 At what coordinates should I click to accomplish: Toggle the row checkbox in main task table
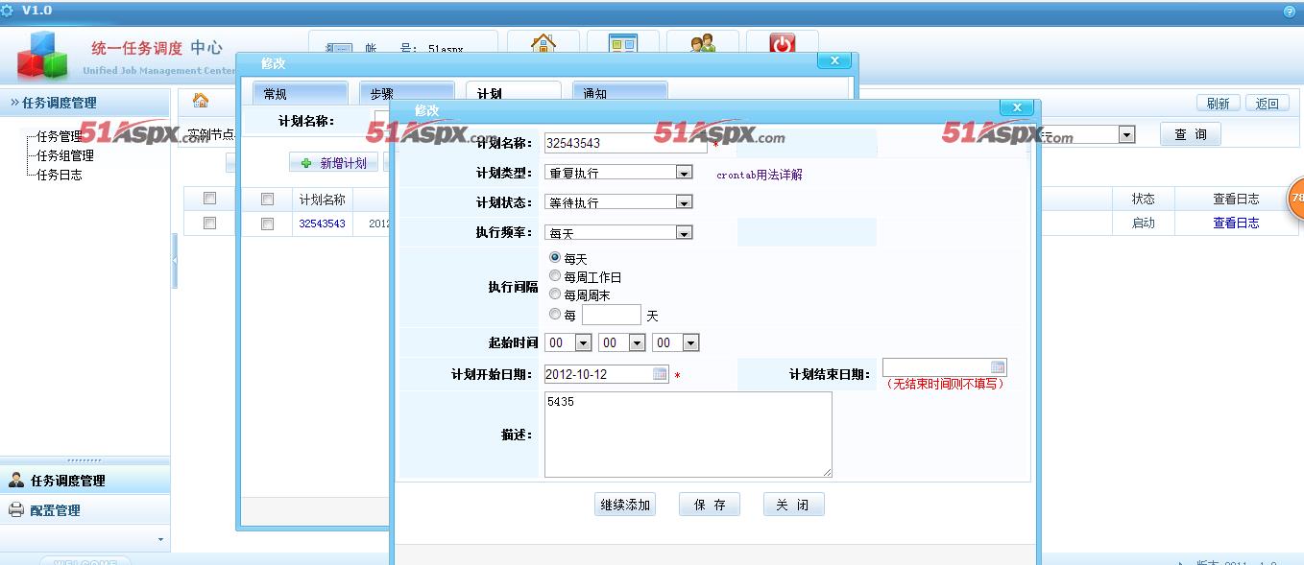coord(210,223)
